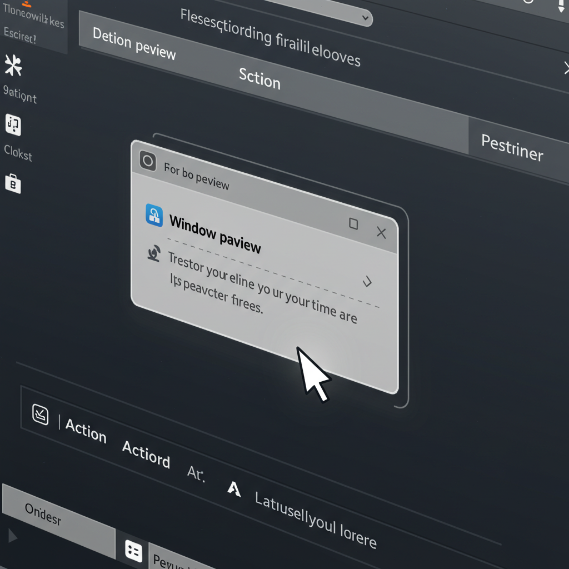
Task: Click the arrow-in-box icon left of Action
Action: pos(40,414)
